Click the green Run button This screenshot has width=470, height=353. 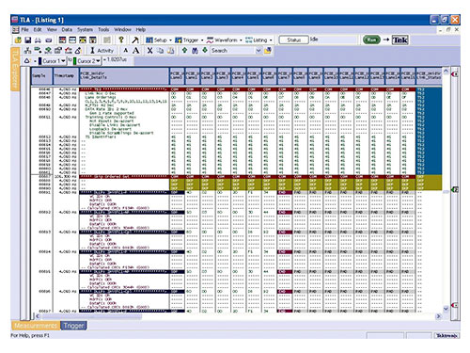click(371, 40)
